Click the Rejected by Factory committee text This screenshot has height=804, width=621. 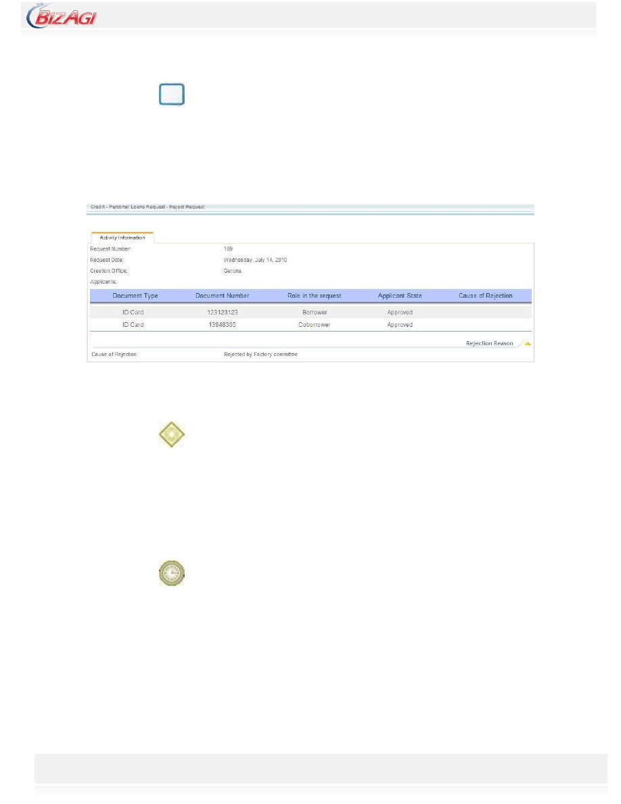pos(260,354)
